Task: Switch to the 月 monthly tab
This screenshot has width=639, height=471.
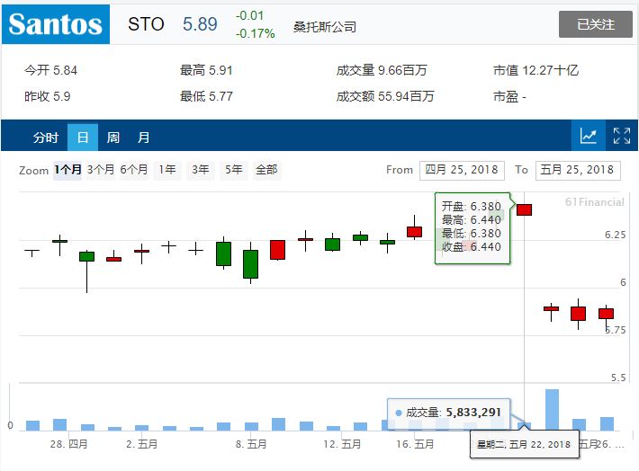Action: pyautogui.click(x=143, y=138)
